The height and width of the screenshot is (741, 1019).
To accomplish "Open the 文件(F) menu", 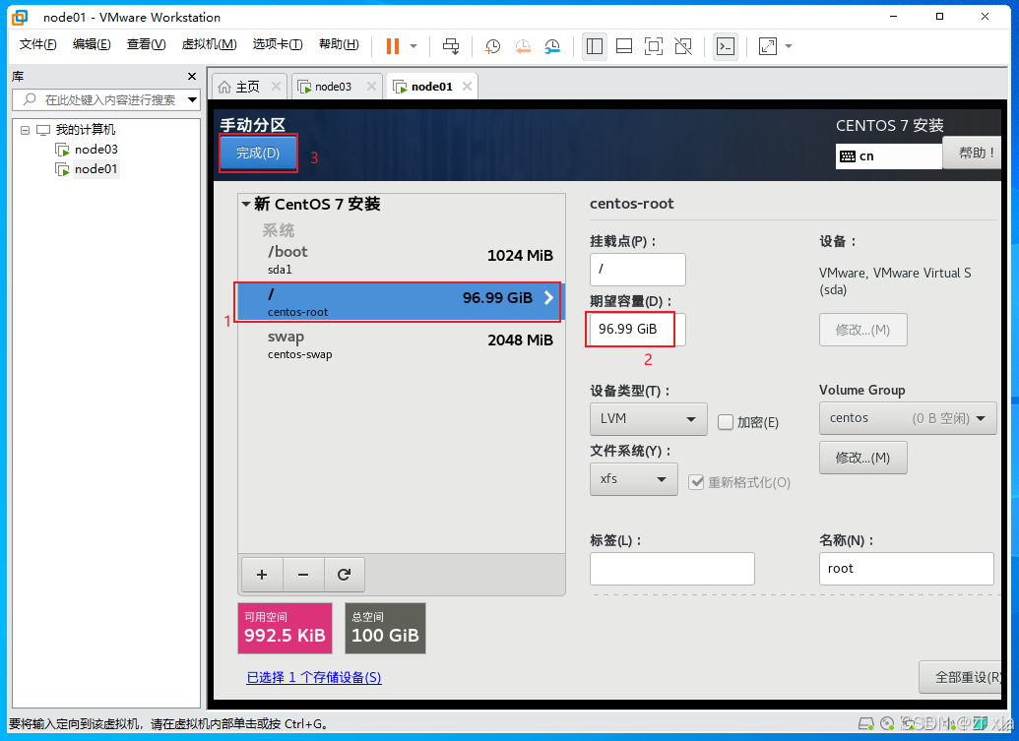I will pyautogui.click(x=37, y=44).
